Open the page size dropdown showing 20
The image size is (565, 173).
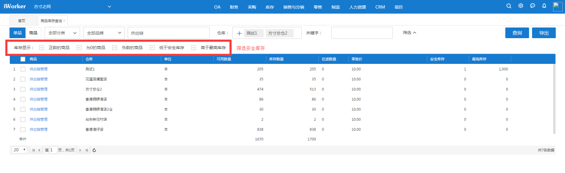pos(20,150)
